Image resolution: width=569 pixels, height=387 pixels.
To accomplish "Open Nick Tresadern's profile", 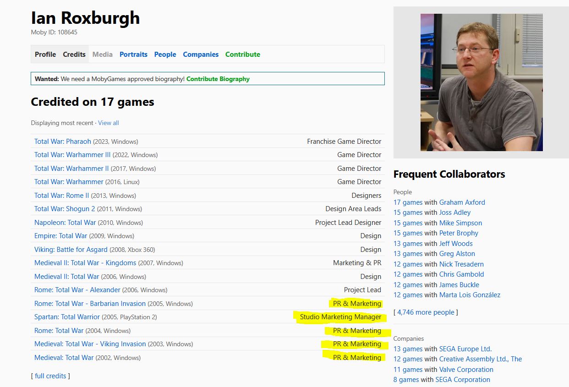I will [461, 264].
